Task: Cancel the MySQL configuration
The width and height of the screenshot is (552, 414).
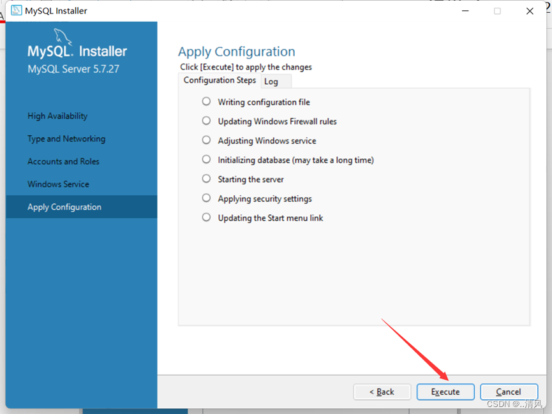Action: tap(509, 392)
